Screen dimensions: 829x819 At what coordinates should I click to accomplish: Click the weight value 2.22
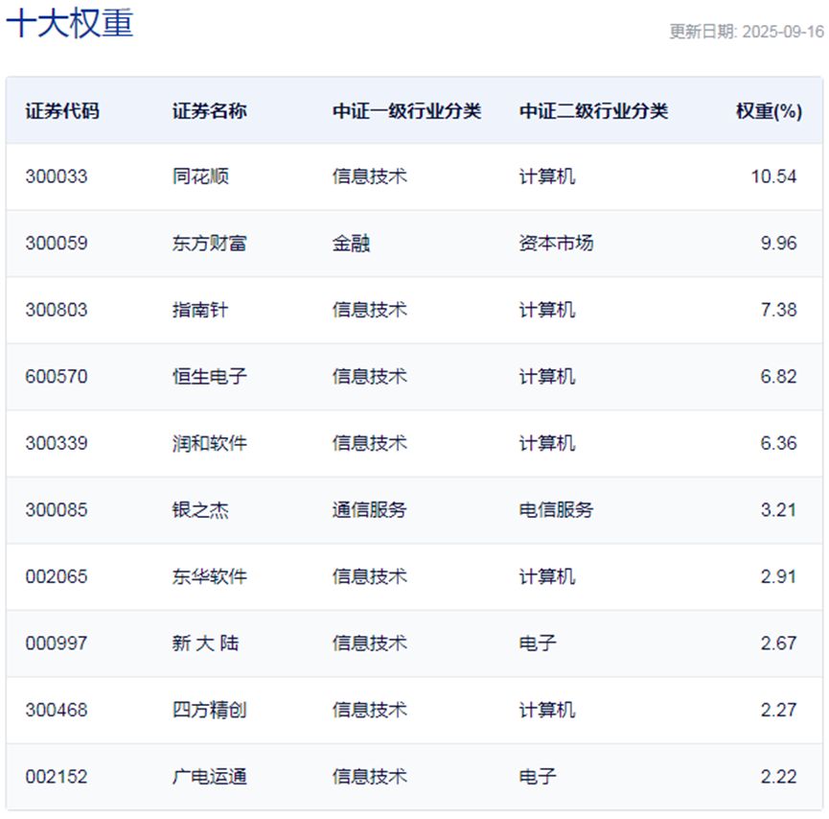(x=778, y=776)
